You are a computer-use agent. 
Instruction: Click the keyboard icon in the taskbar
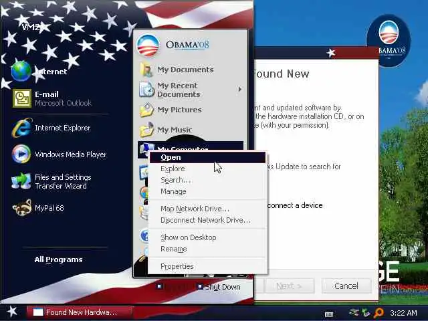point(329,314)
